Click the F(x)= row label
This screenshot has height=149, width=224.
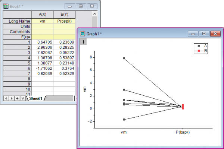pos(17,37)
